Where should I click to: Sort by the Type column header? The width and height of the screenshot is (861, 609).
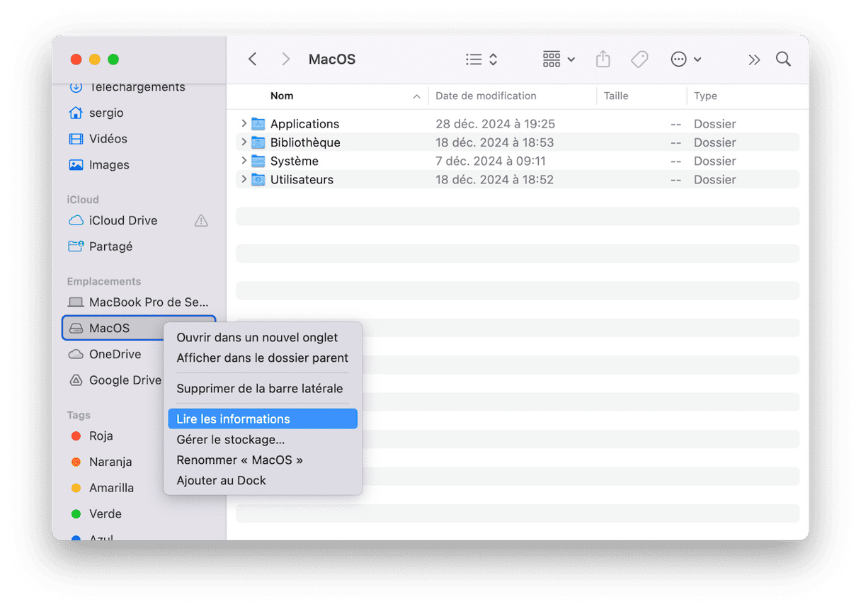tap(705, 96)
